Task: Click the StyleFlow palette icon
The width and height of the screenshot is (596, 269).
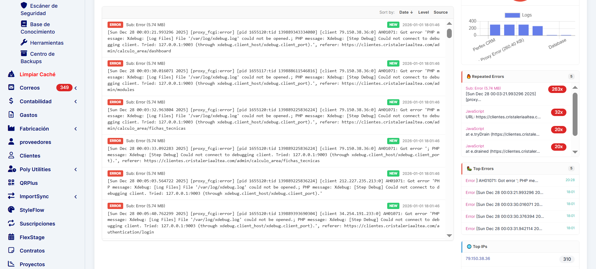Action: tap(11, 210)
